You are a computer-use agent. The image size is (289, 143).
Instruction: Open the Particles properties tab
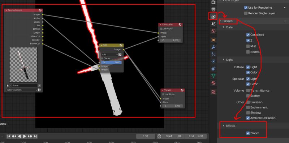click(213, 54)
